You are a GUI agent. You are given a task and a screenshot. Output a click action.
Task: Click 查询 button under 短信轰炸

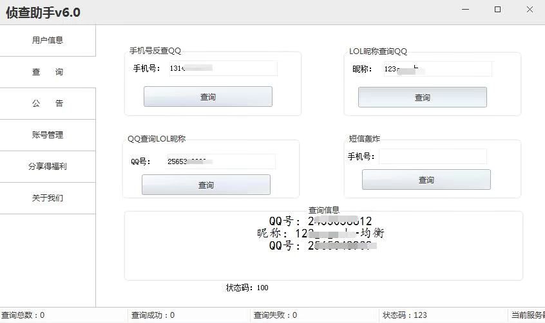(426, 180)
